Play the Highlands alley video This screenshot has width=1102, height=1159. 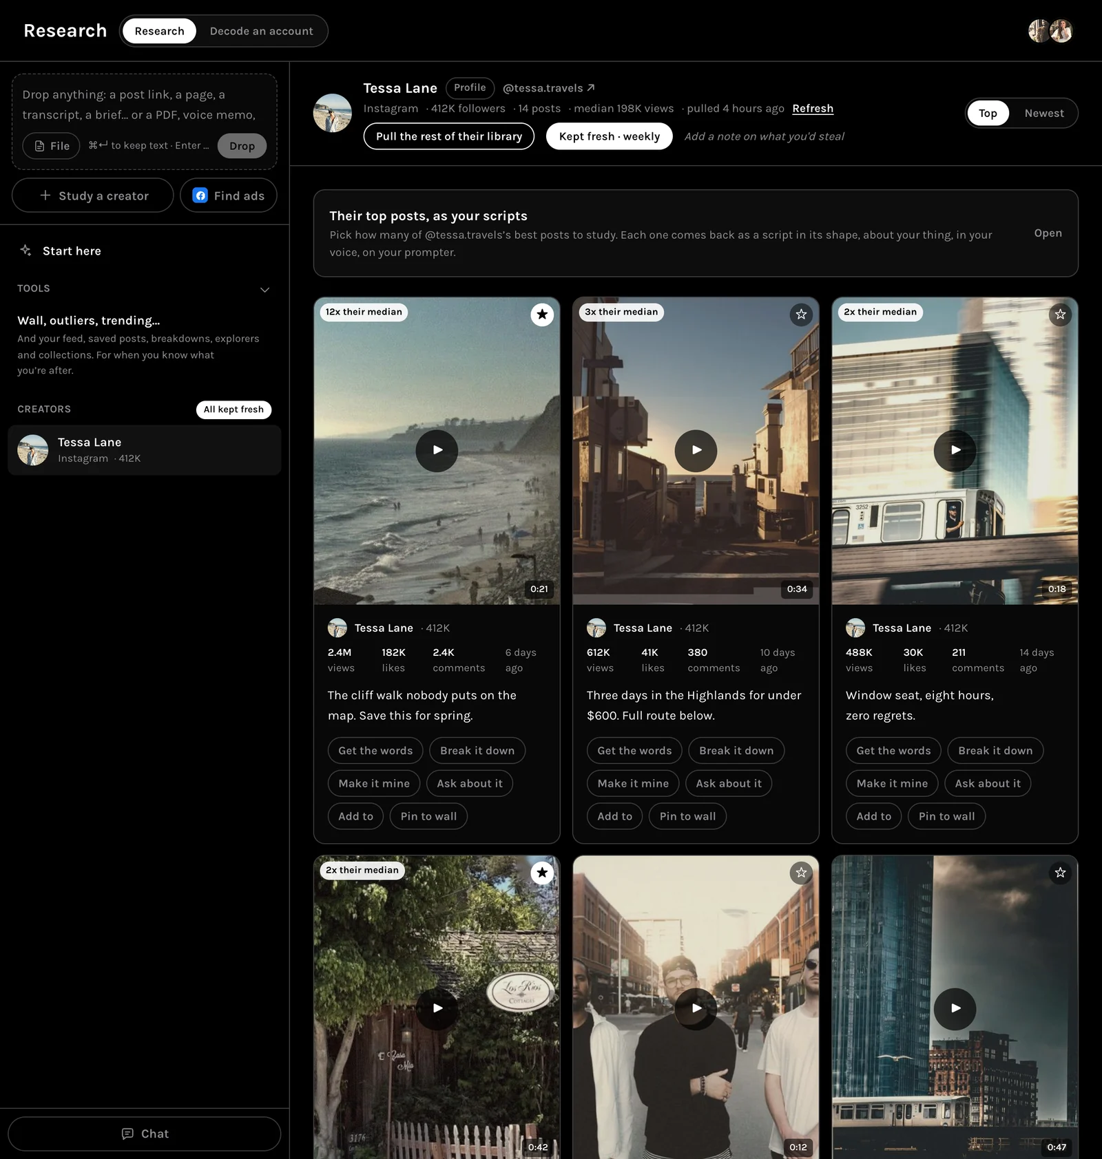(696, 450)
